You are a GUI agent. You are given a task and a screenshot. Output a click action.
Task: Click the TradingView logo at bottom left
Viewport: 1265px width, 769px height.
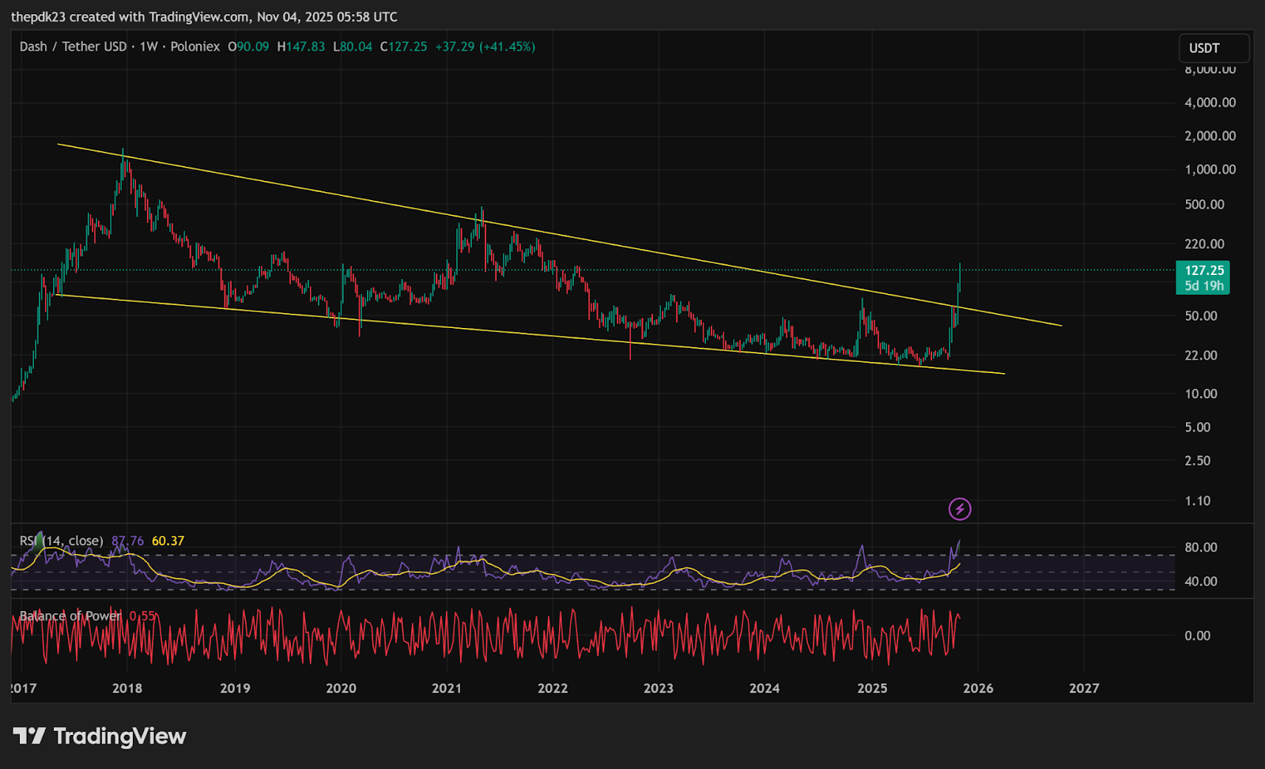click(100, 737)
